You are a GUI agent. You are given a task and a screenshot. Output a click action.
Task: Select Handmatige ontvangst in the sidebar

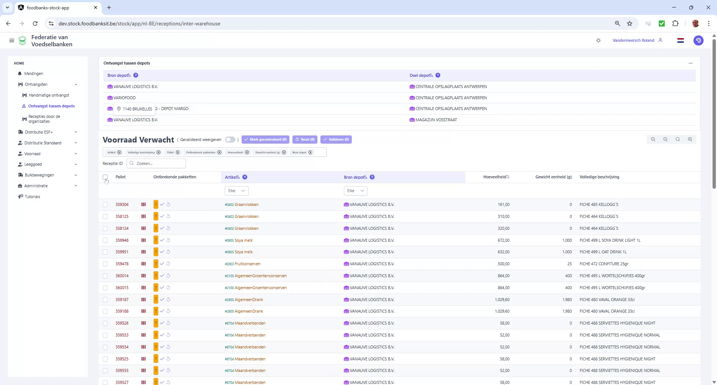pos(50,95)
